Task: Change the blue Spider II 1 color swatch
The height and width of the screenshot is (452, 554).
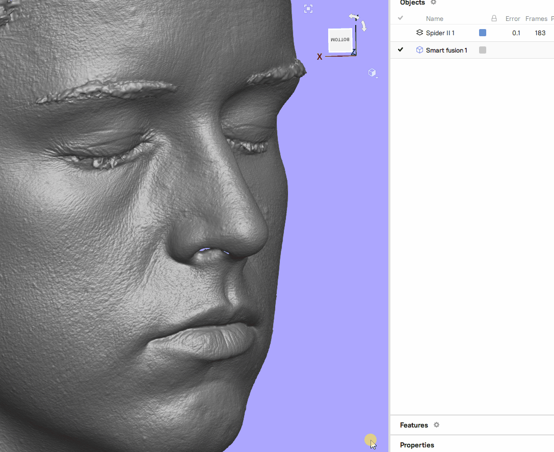Action: (483, 33)
